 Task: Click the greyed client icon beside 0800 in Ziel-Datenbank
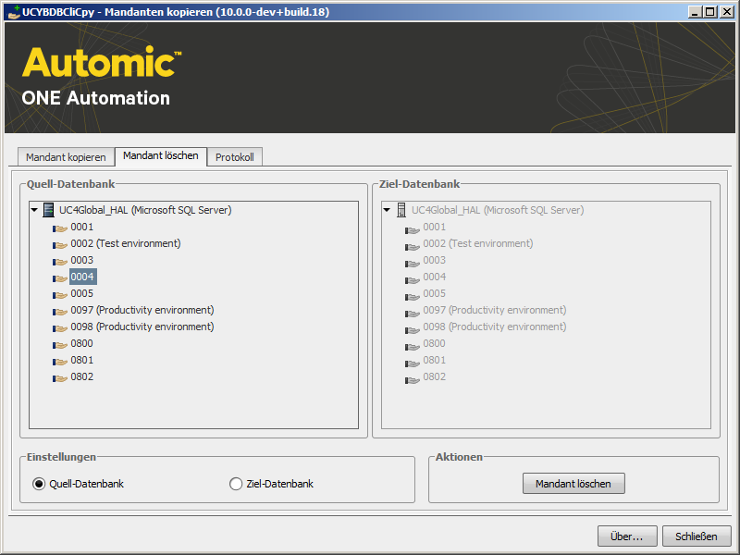click(412, 347)
